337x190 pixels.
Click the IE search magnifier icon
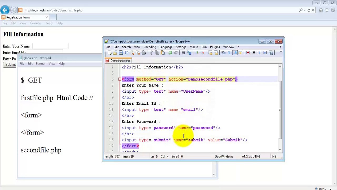point(301,10)
